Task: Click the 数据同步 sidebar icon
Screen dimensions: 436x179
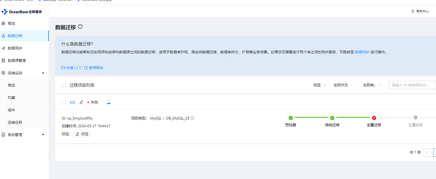Action: 3,48
